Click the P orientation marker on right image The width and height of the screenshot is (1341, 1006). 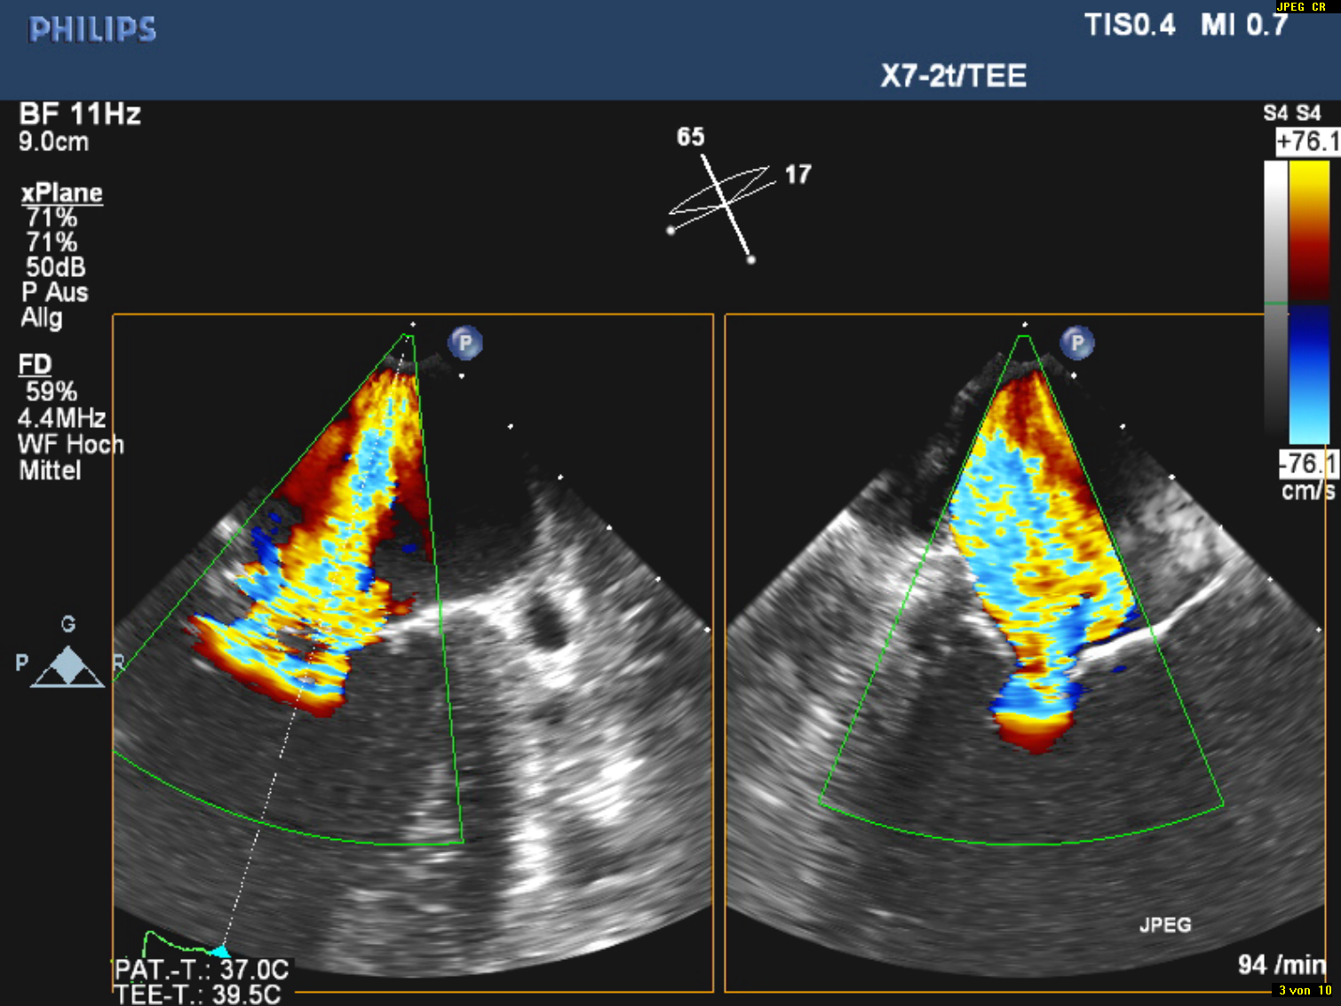[1077, 343]
